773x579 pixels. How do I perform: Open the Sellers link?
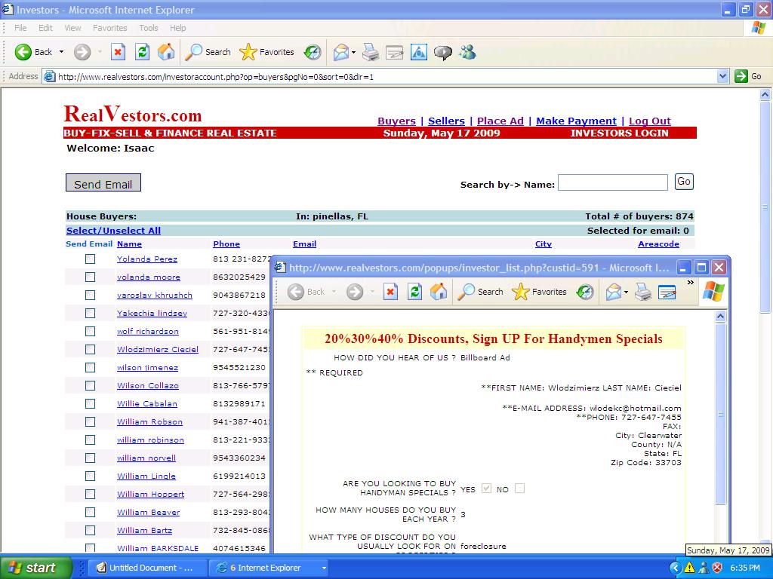446,121
